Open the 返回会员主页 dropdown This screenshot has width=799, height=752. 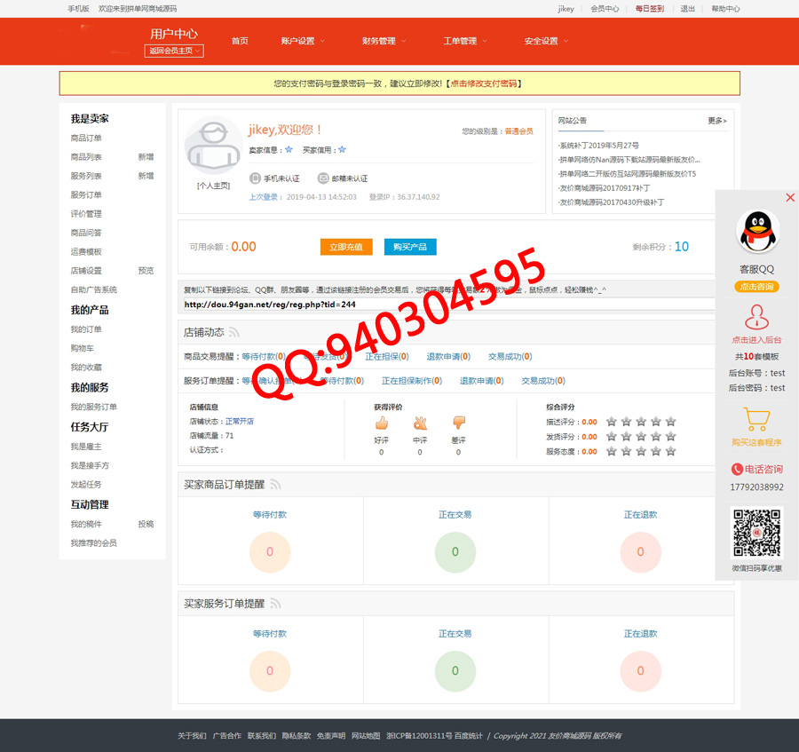tap(174, 51)
